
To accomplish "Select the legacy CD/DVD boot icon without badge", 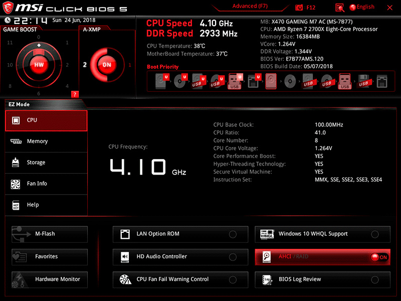I will click(290, 81).
